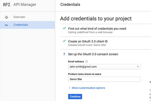This screenshot has width=151, height=101.
Task: Click the email dropdown arrow
Action: tap(138, 67)
